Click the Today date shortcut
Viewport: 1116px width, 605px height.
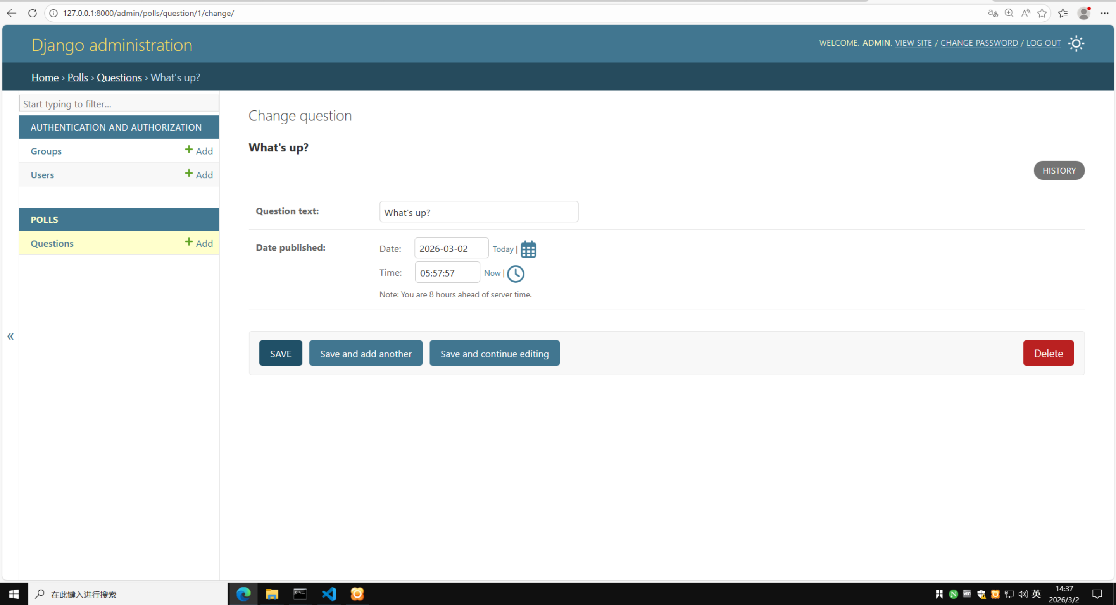[x=502, y=249]
